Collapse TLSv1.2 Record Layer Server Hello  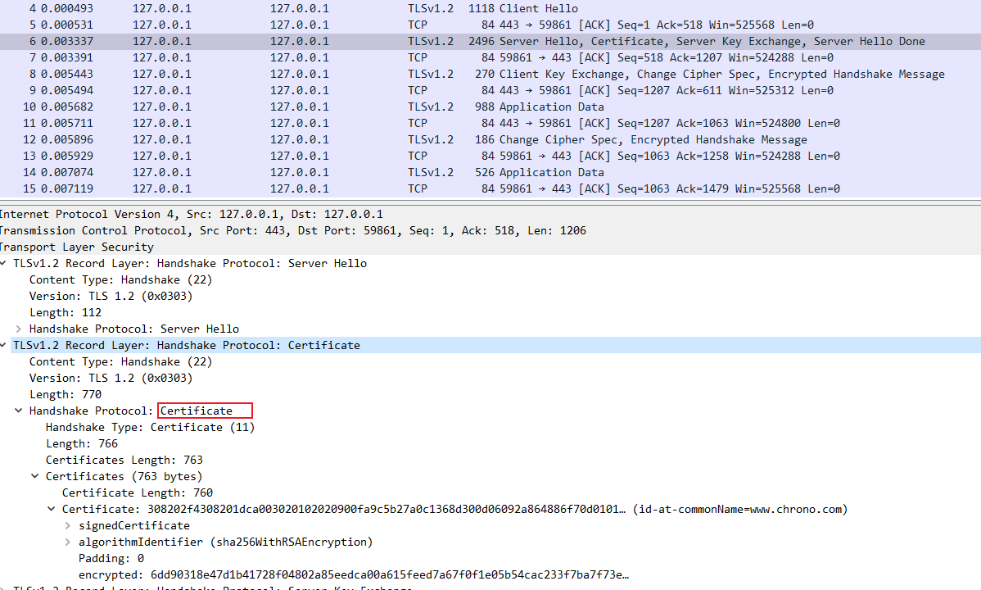[x=5, y=263]
